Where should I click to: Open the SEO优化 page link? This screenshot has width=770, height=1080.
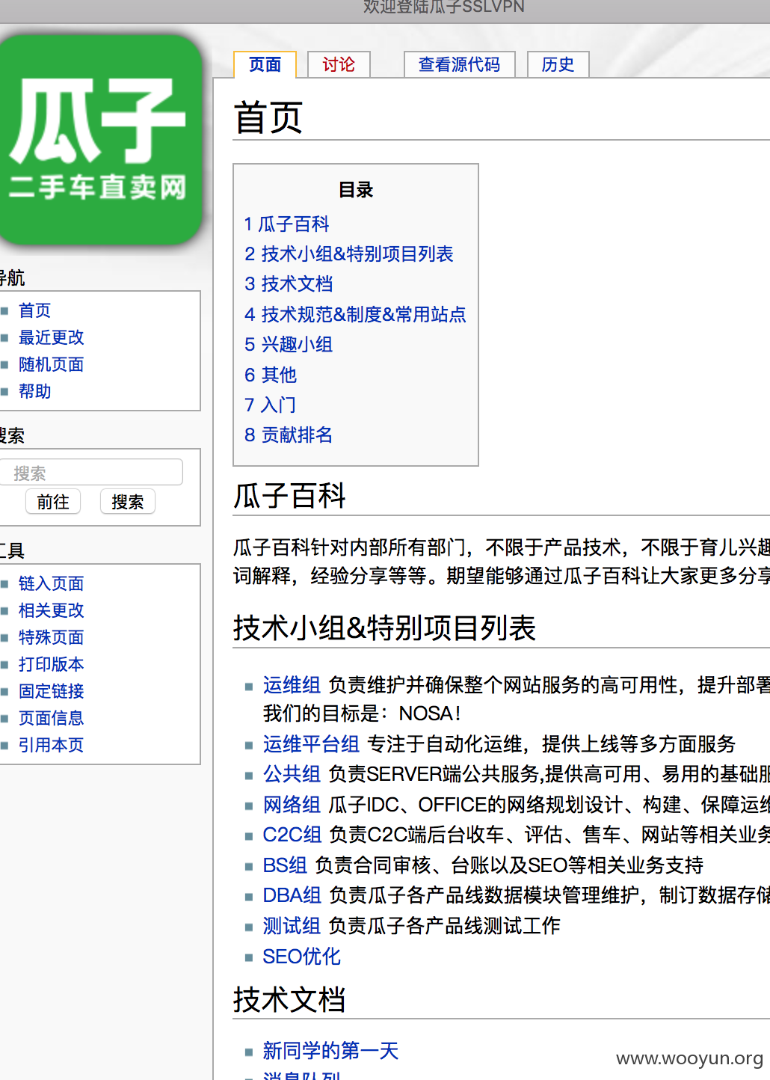(x=301, y=957)
